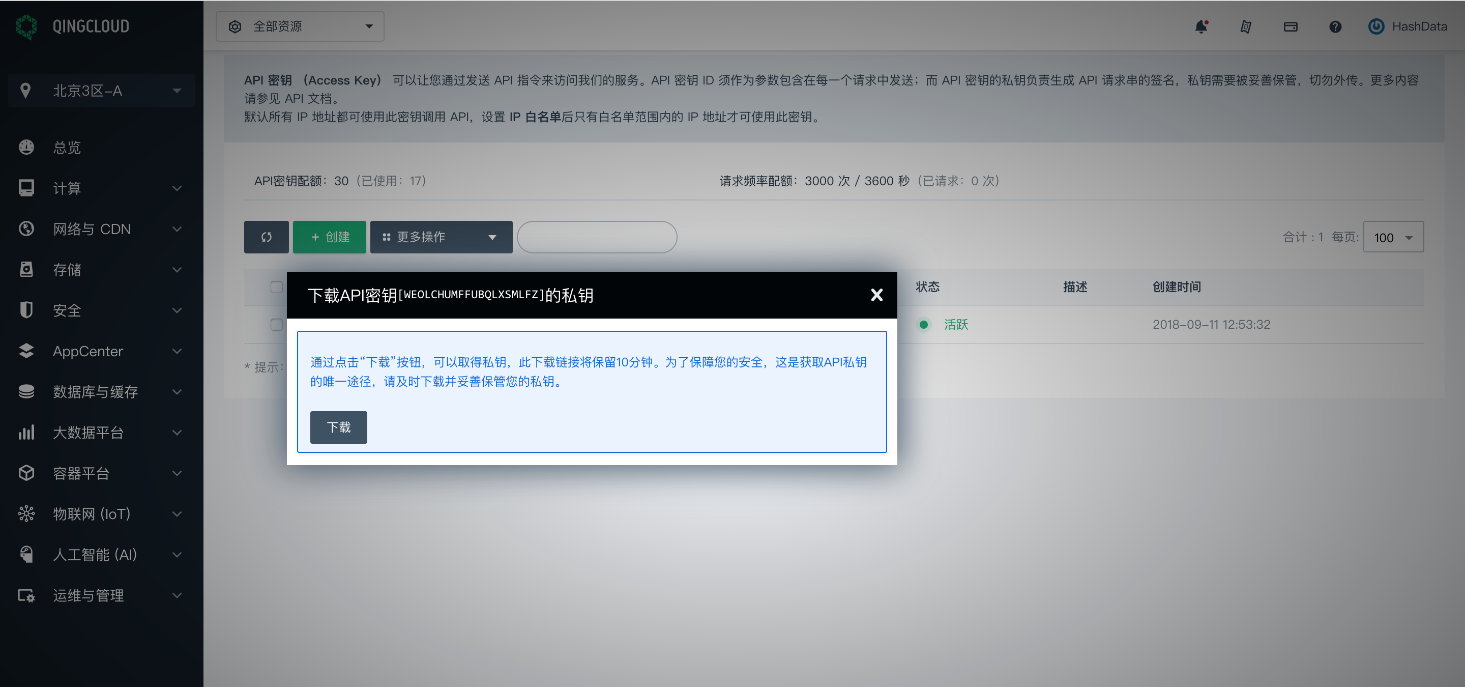
Task: Click the AppCenter layers icon
Action: click(x=26, y=351)
